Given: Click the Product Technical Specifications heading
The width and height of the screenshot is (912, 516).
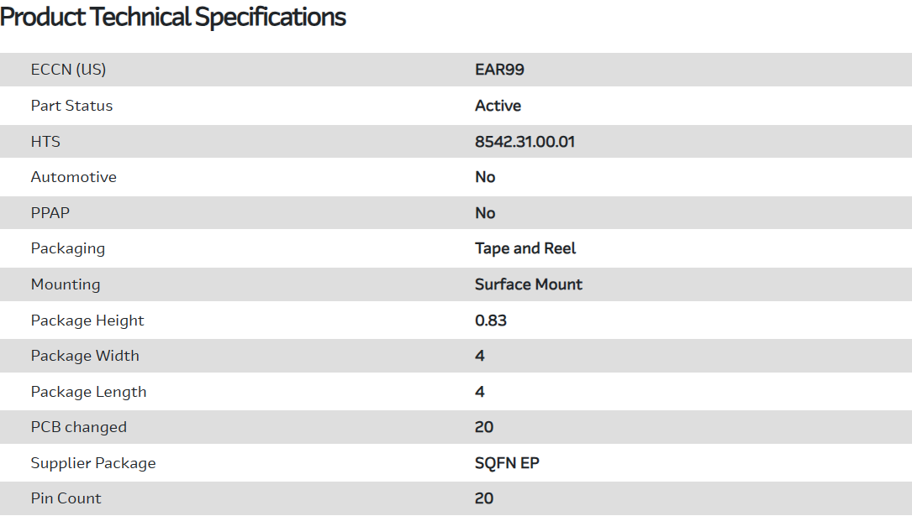Looking at the screenshot, I should tap(173, 17).
